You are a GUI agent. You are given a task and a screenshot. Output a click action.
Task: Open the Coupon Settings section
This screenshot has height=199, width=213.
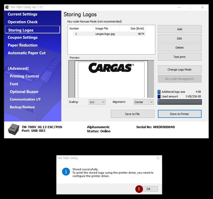[23, 37]
